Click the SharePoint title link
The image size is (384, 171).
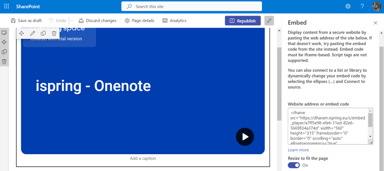point(28,7)
